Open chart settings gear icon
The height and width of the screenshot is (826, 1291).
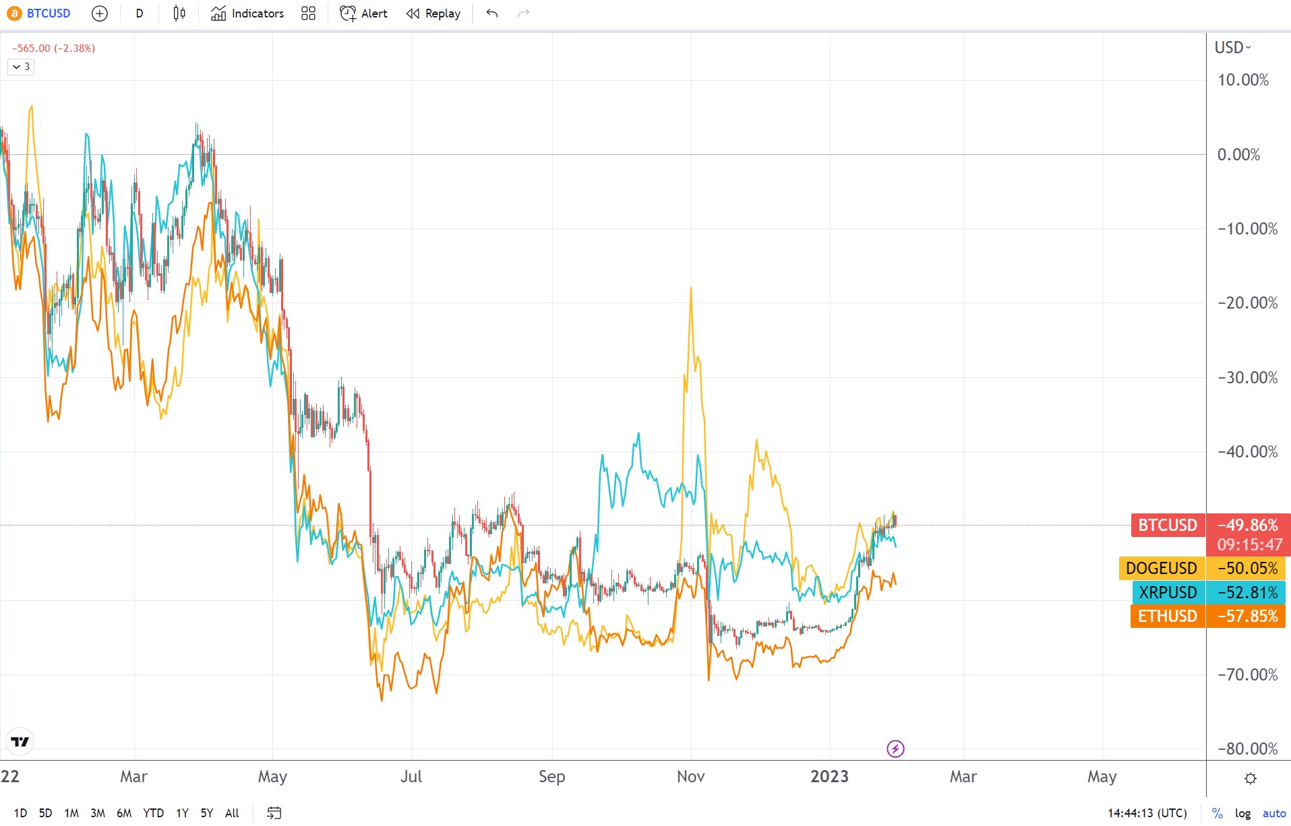click(1250, 778)
